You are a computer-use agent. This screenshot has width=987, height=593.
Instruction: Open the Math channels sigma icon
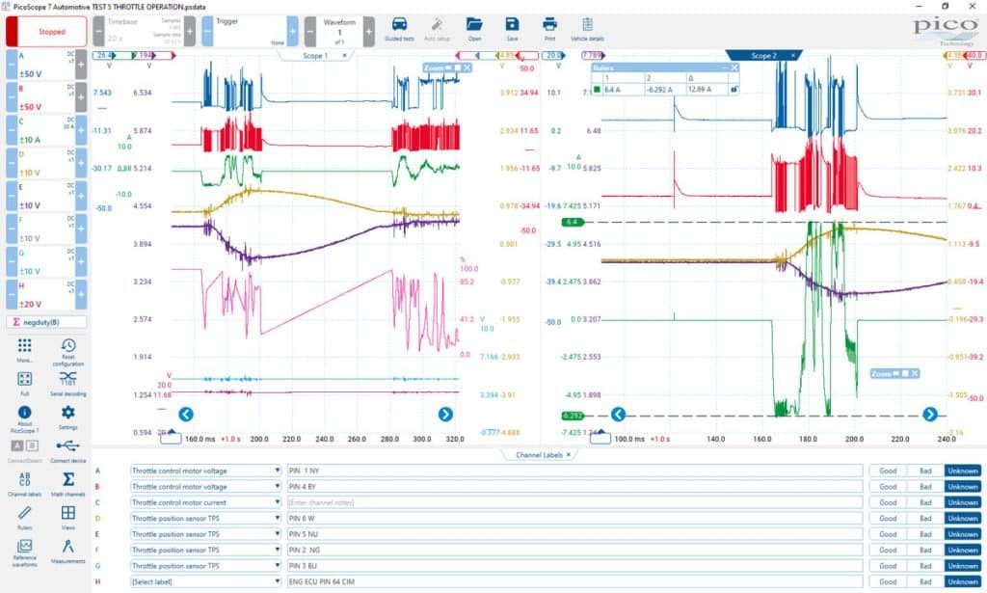[x=68, y=479]
